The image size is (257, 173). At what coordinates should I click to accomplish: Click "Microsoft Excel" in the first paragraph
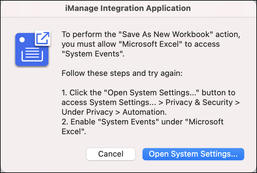pos(152,44)
